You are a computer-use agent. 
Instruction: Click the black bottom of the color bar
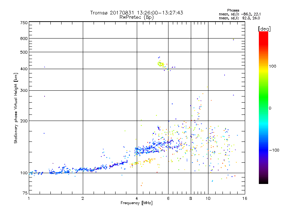(x=263, y=182)
